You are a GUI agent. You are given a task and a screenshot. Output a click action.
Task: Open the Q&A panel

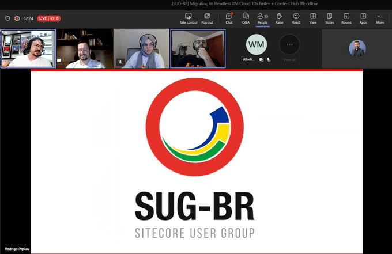coord(246,18)
